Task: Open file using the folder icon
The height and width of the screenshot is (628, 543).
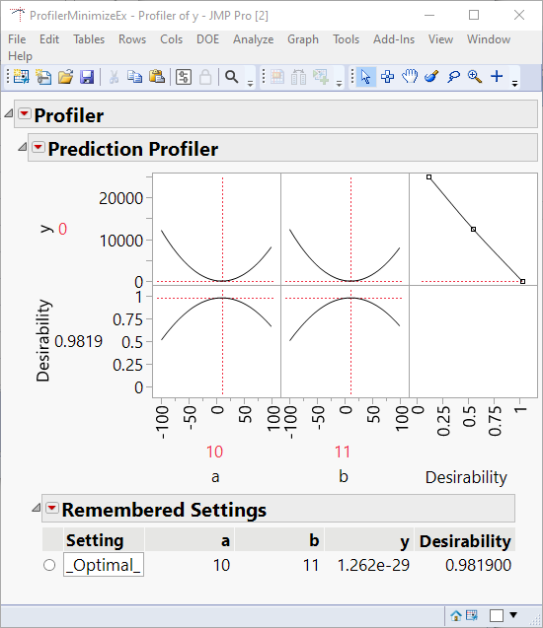Action: point(65,77)
